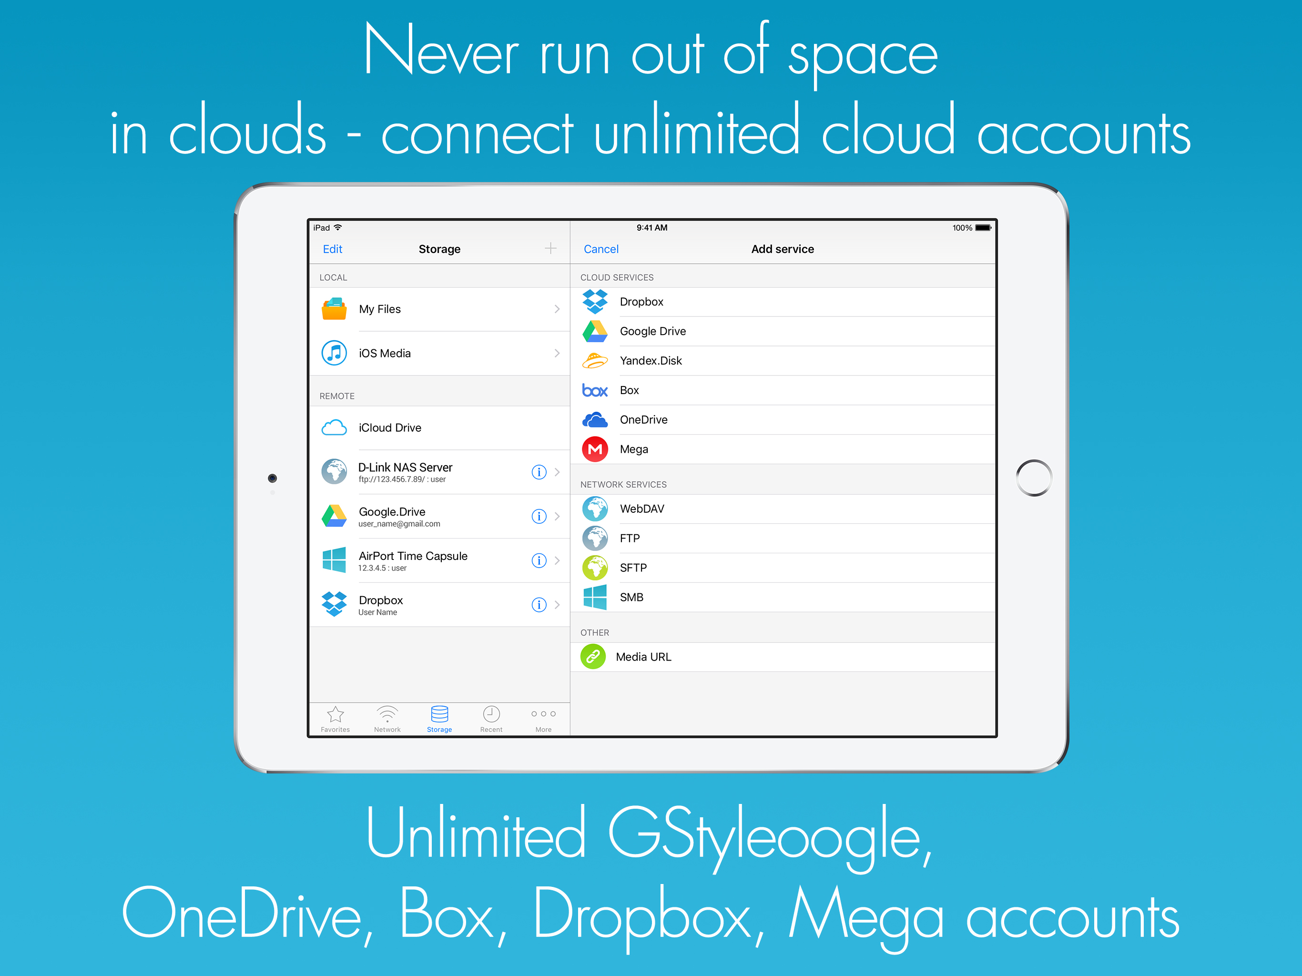This screenshot has height=976, width=1302.
Task: Tap the OneDrive cloud icon
Action: tap(594, 420)
